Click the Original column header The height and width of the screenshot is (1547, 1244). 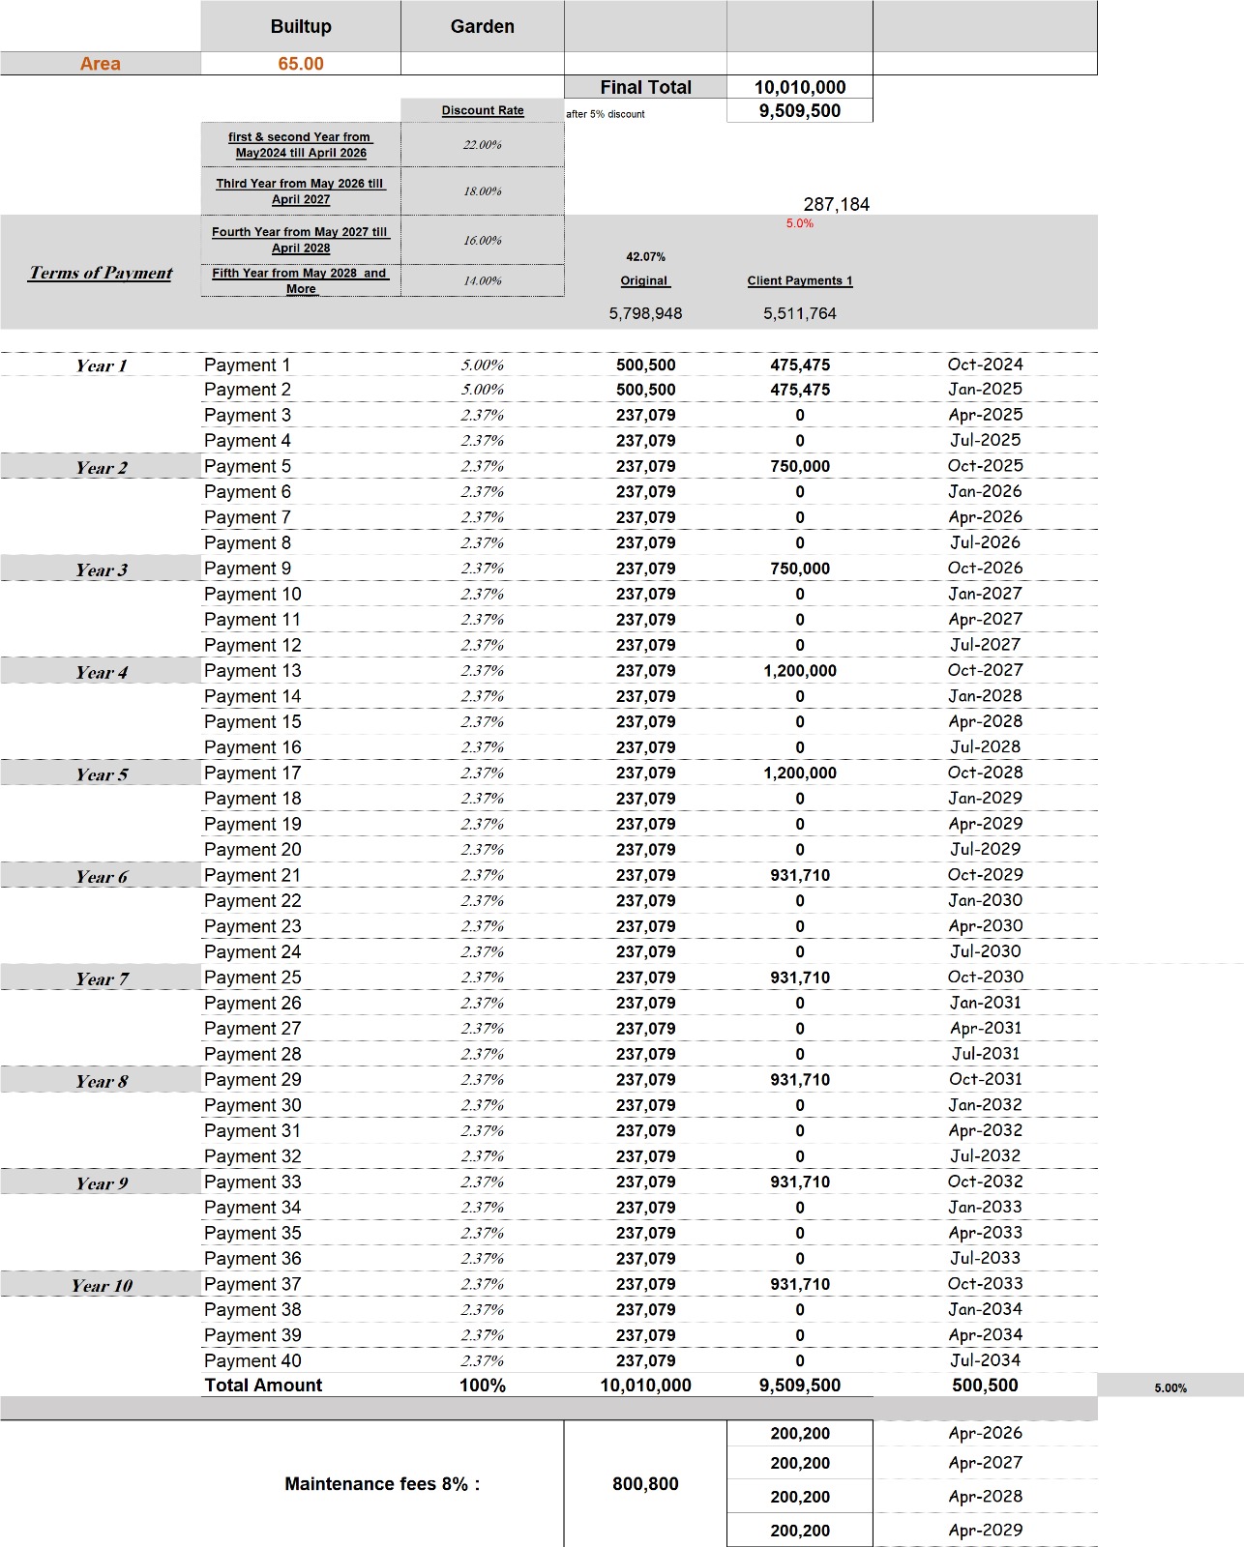644,280
